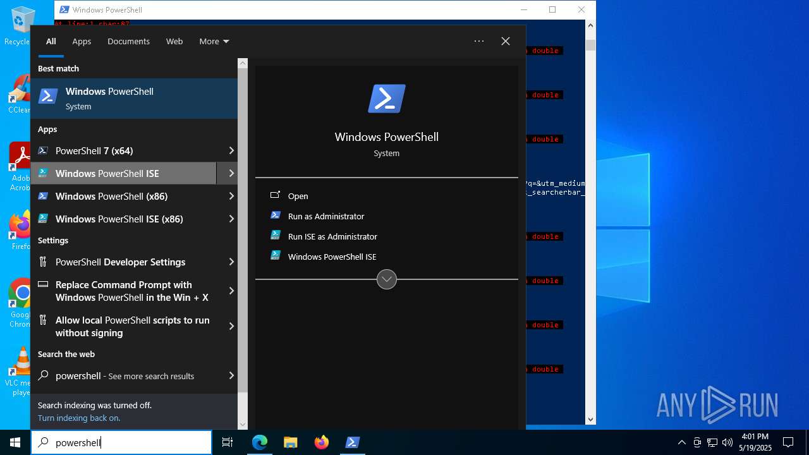Launch Microsoft Edge from the taskbar
809x455 pixels.
260,442
